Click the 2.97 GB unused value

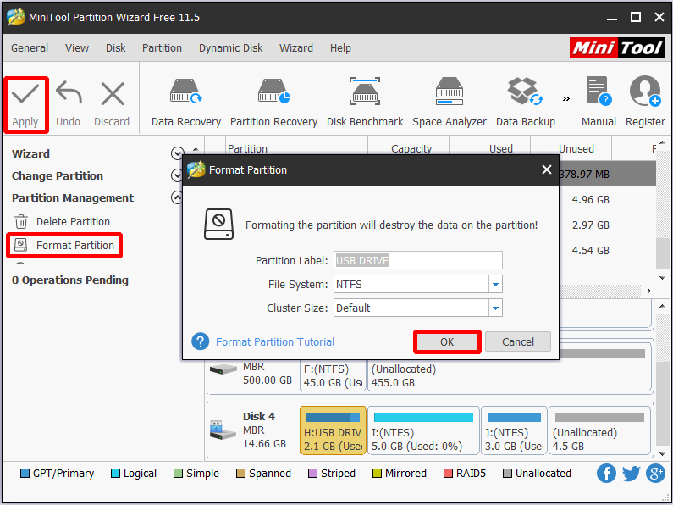pyautogui.click(x=591, y=225)
